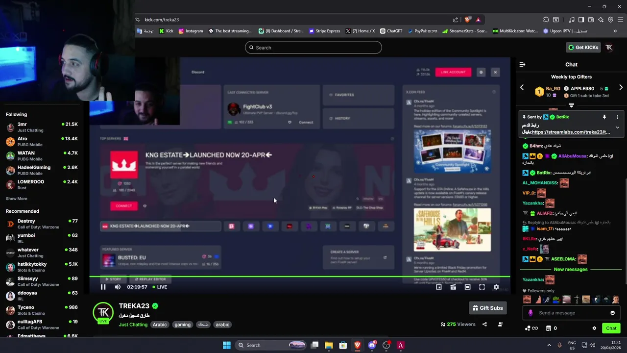Image resolution: width=627 pixels, height=353 pixels.
Task: Open the emoji picker in chat
Action: [x=612, y=313]
